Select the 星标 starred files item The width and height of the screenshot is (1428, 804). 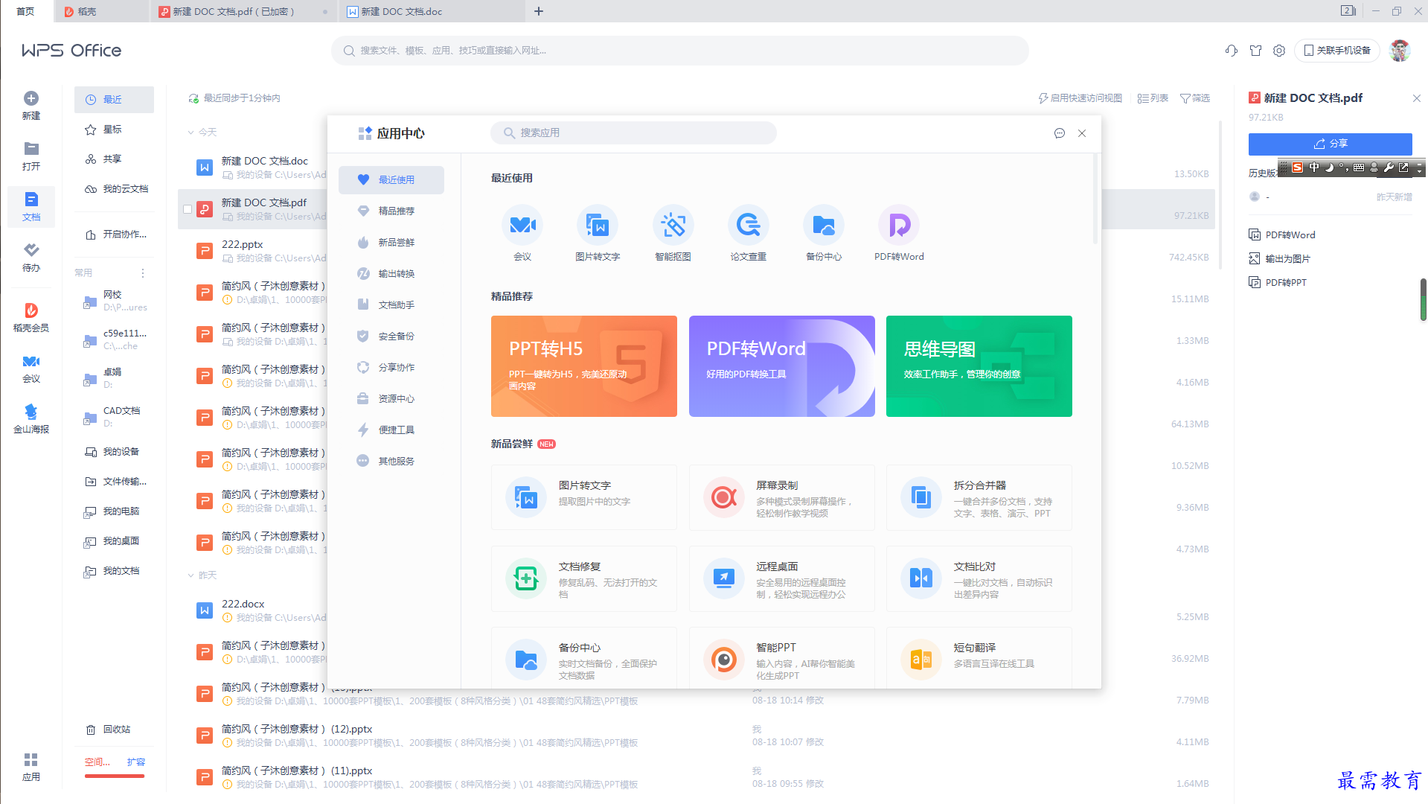114,130
